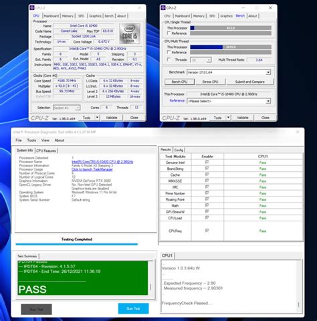Image resolution: width=317 pixels, height=321 pixels.
Task: Click the CPU Single Thread score bar
Action: tap(231, 28)
